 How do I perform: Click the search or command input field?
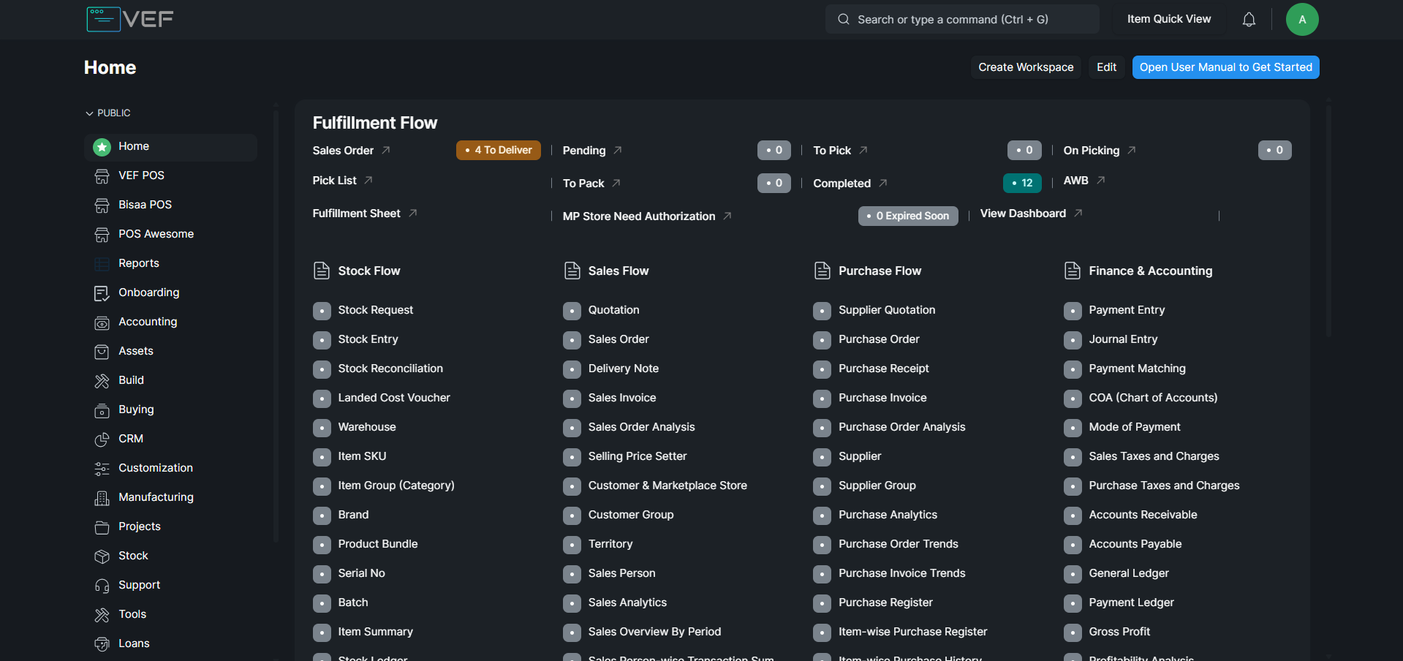click(961, 20)
